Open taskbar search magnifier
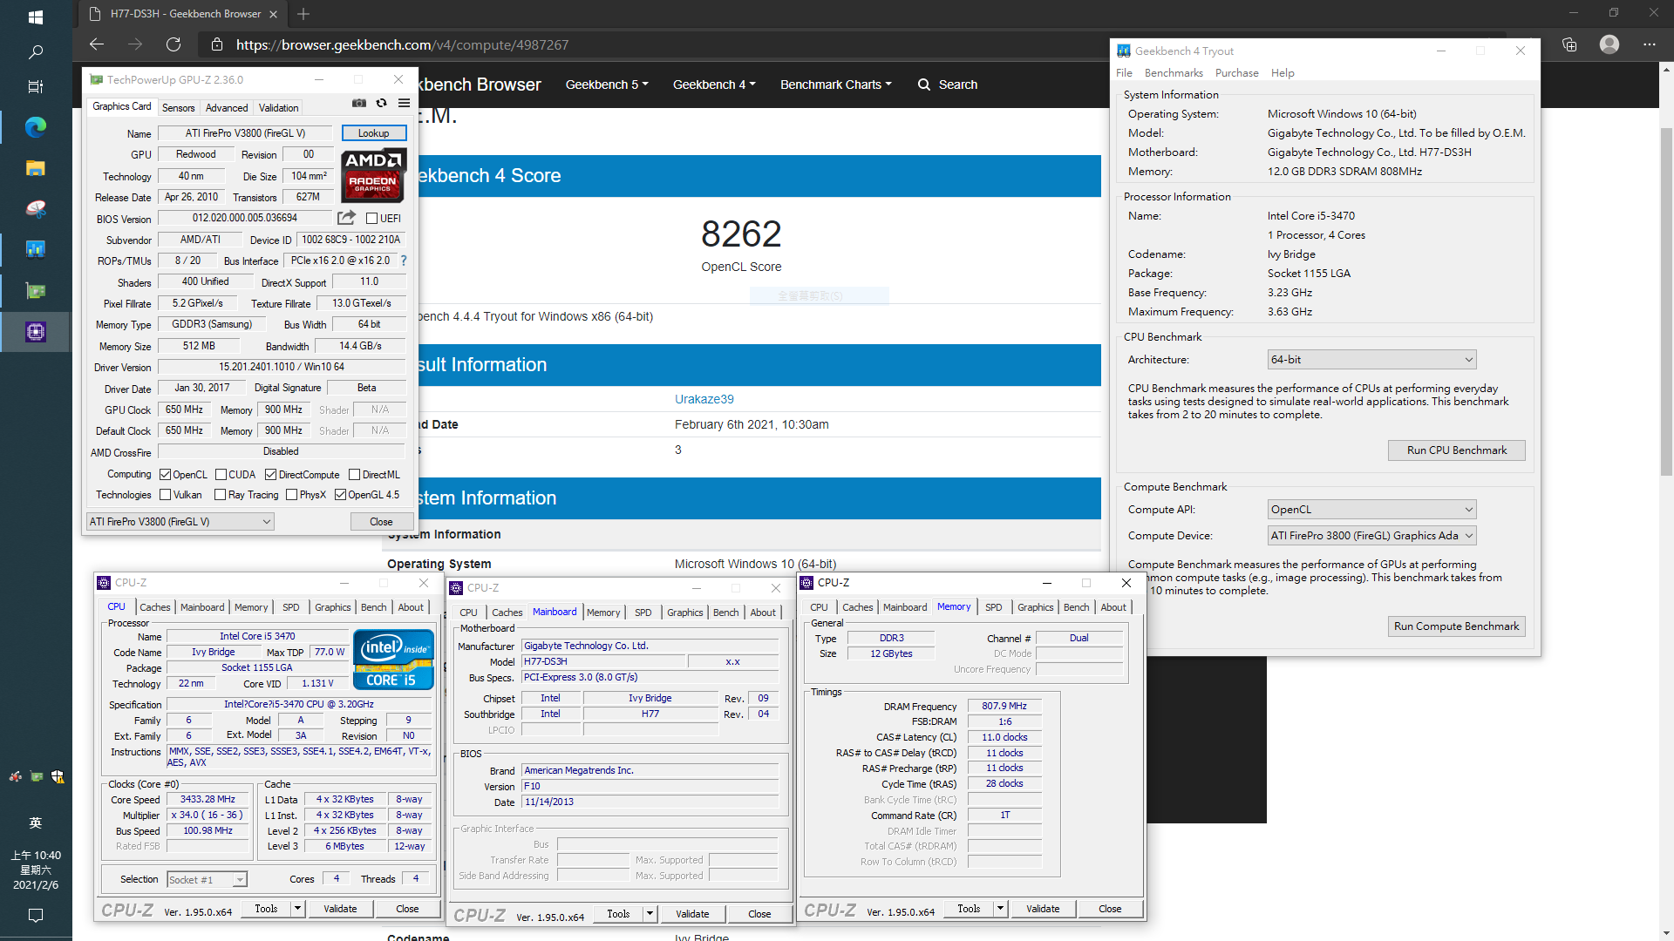Screen dimensions: 1674x941 point(36,52)
